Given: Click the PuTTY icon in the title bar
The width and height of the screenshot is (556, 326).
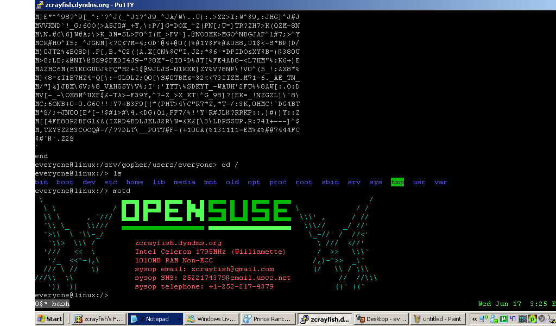Looking at the screenshot, I should click(x=40, y=5).
